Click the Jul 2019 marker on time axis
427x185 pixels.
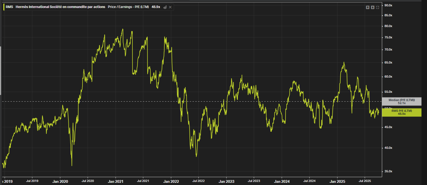[32, 181]
